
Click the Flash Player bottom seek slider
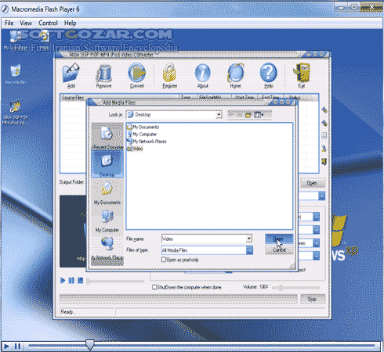201,346
